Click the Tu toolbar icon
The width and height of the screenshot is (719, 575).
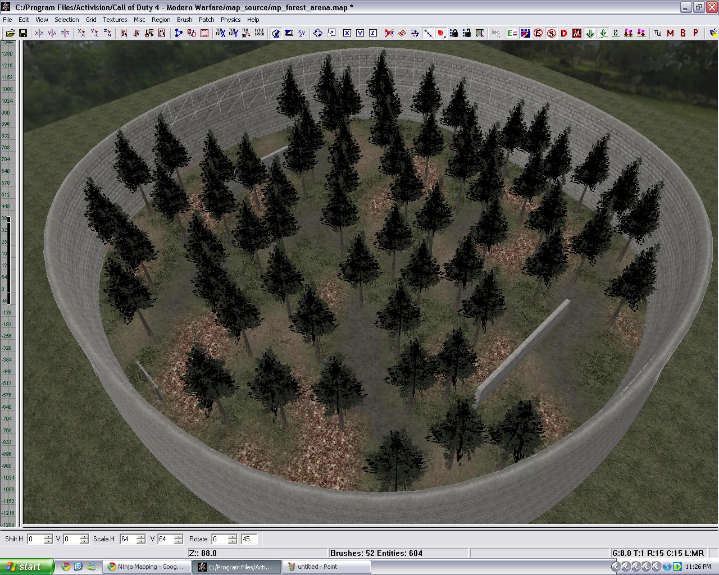pyautogui.click(x=658, y=33)
